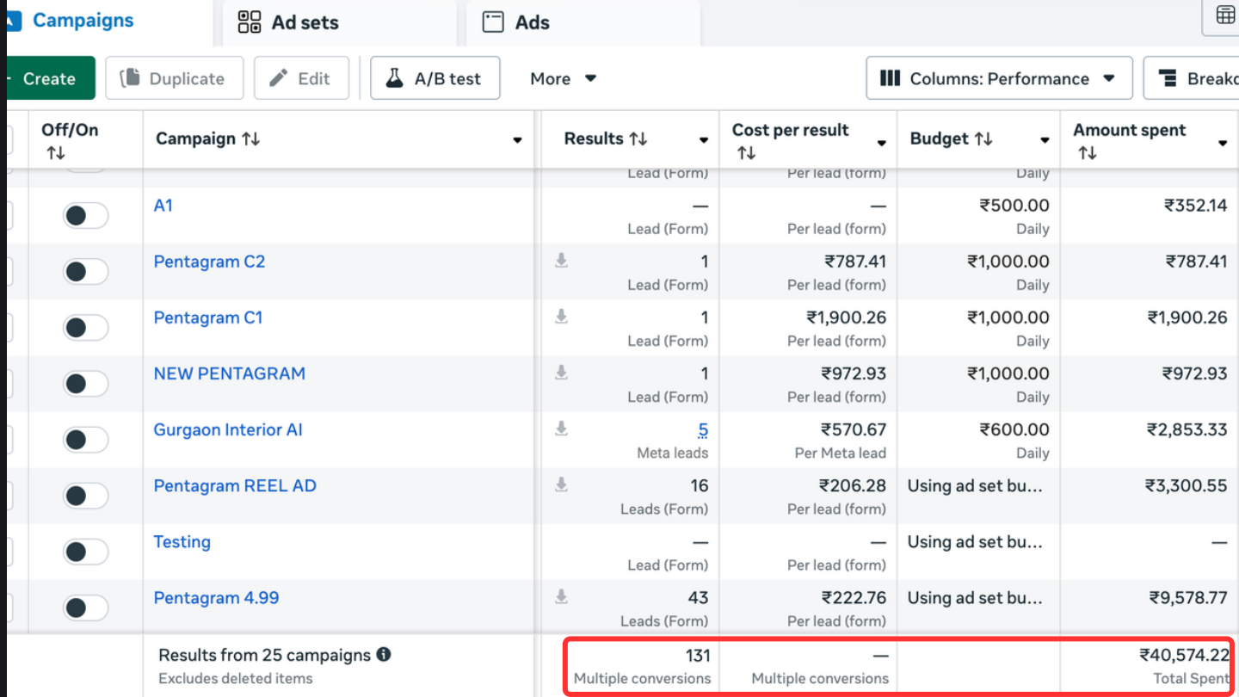
Task: Click the flask icon on A/B test
Action: click(394, 78)
